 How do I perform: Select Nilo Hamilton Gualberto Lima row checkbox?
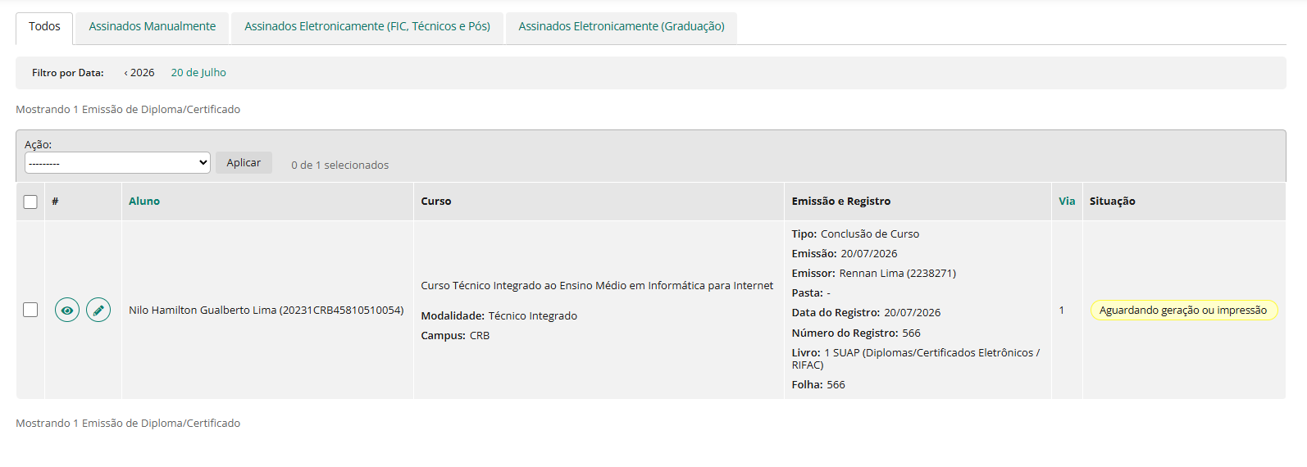[30, 310]
